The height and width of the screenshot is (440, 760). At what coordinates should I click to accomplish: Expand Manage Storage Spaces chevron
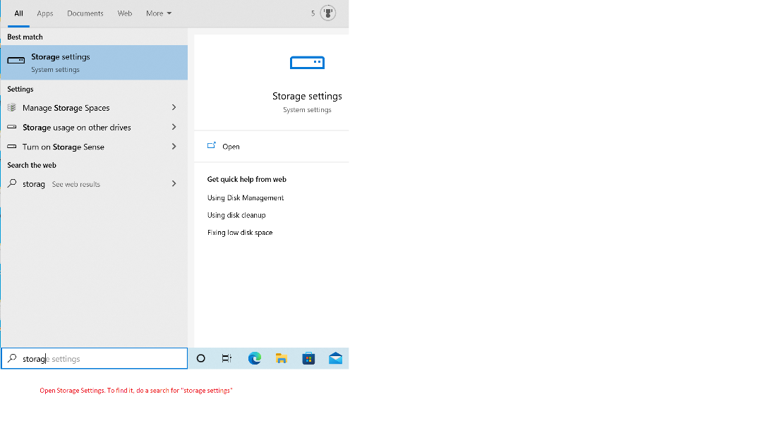point(174,108)
